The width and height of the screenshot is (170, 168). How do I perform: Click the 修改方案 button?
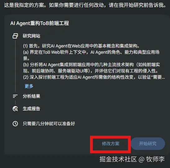[111, 144]
